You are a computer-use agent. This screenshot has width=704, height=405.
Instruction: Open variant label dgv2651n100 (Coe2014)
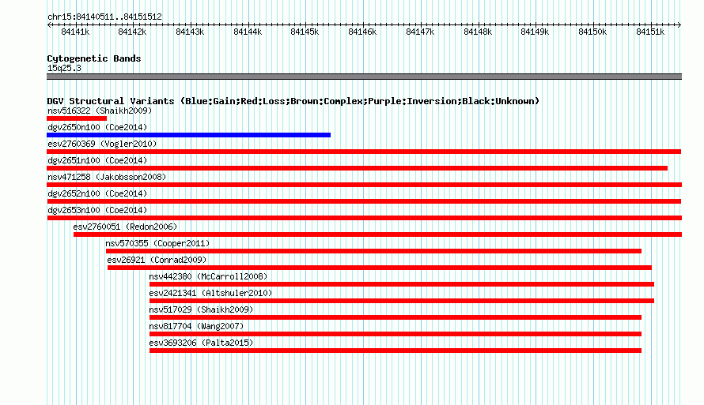pyautogui.click(x=97, y=160)
